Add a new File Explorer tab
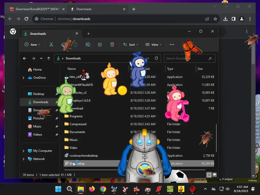The height and width of the screenshot is (195, 260). tap(88, 34)
